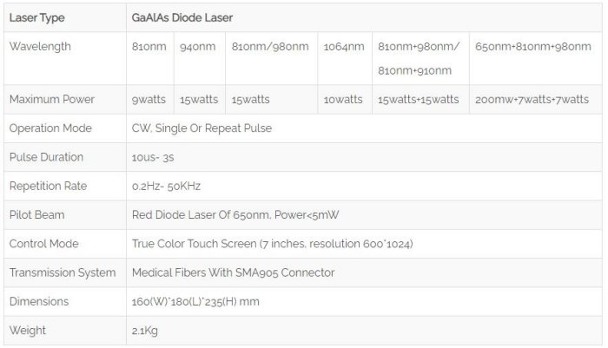This screenshot has width=608, height=348.
Task: Click the 9watts power value
Action: pyautogui.click(x=149, y=100)
